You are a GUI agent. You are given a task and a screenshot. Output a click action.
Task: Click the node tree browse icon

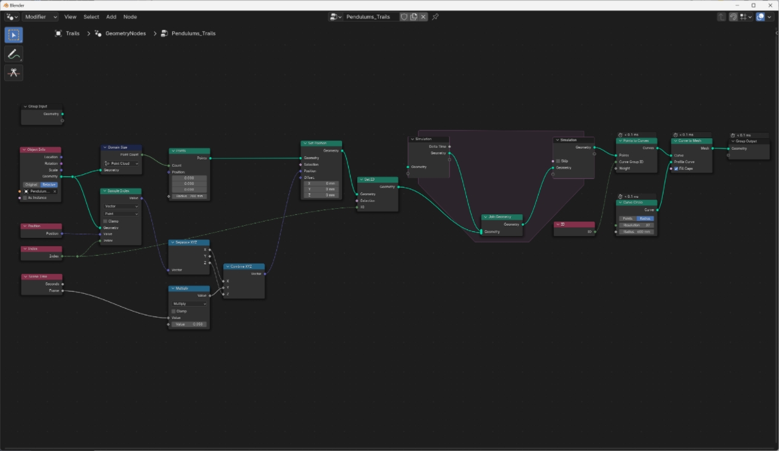pyautogui.click(x=335, y=17)
